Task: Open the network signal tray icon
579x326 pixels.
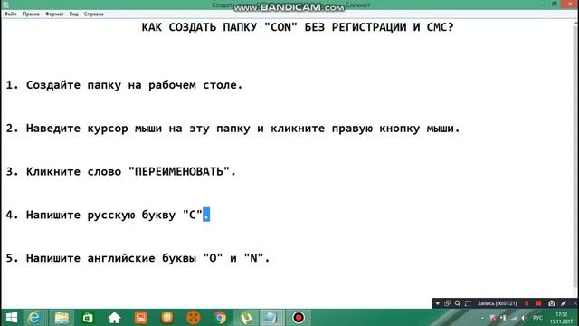Action: (514, 318)
